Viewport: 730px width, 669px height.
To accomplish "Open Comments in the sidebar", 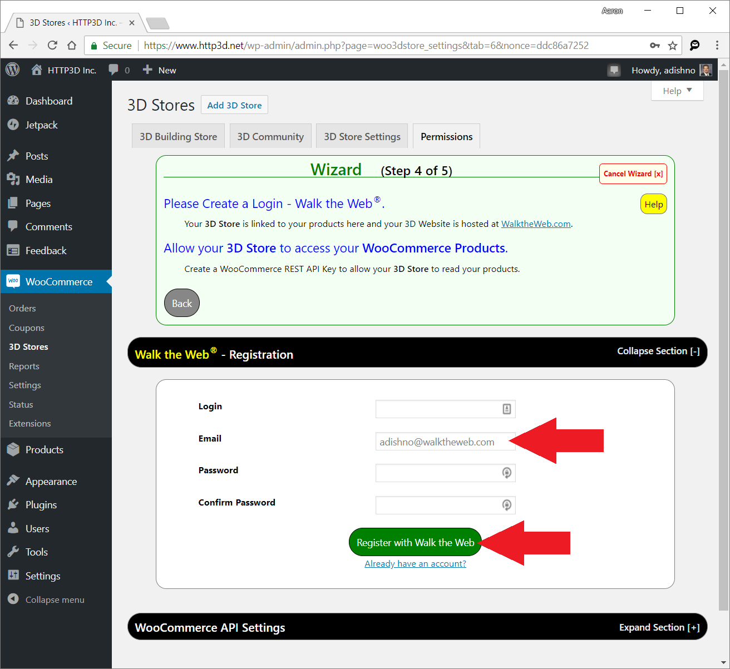I will (x=49, y=226).
